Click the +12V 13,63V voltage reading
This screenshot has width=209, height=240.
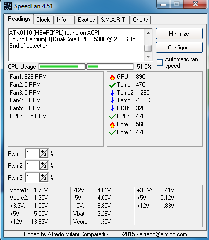tap(29, 222)
